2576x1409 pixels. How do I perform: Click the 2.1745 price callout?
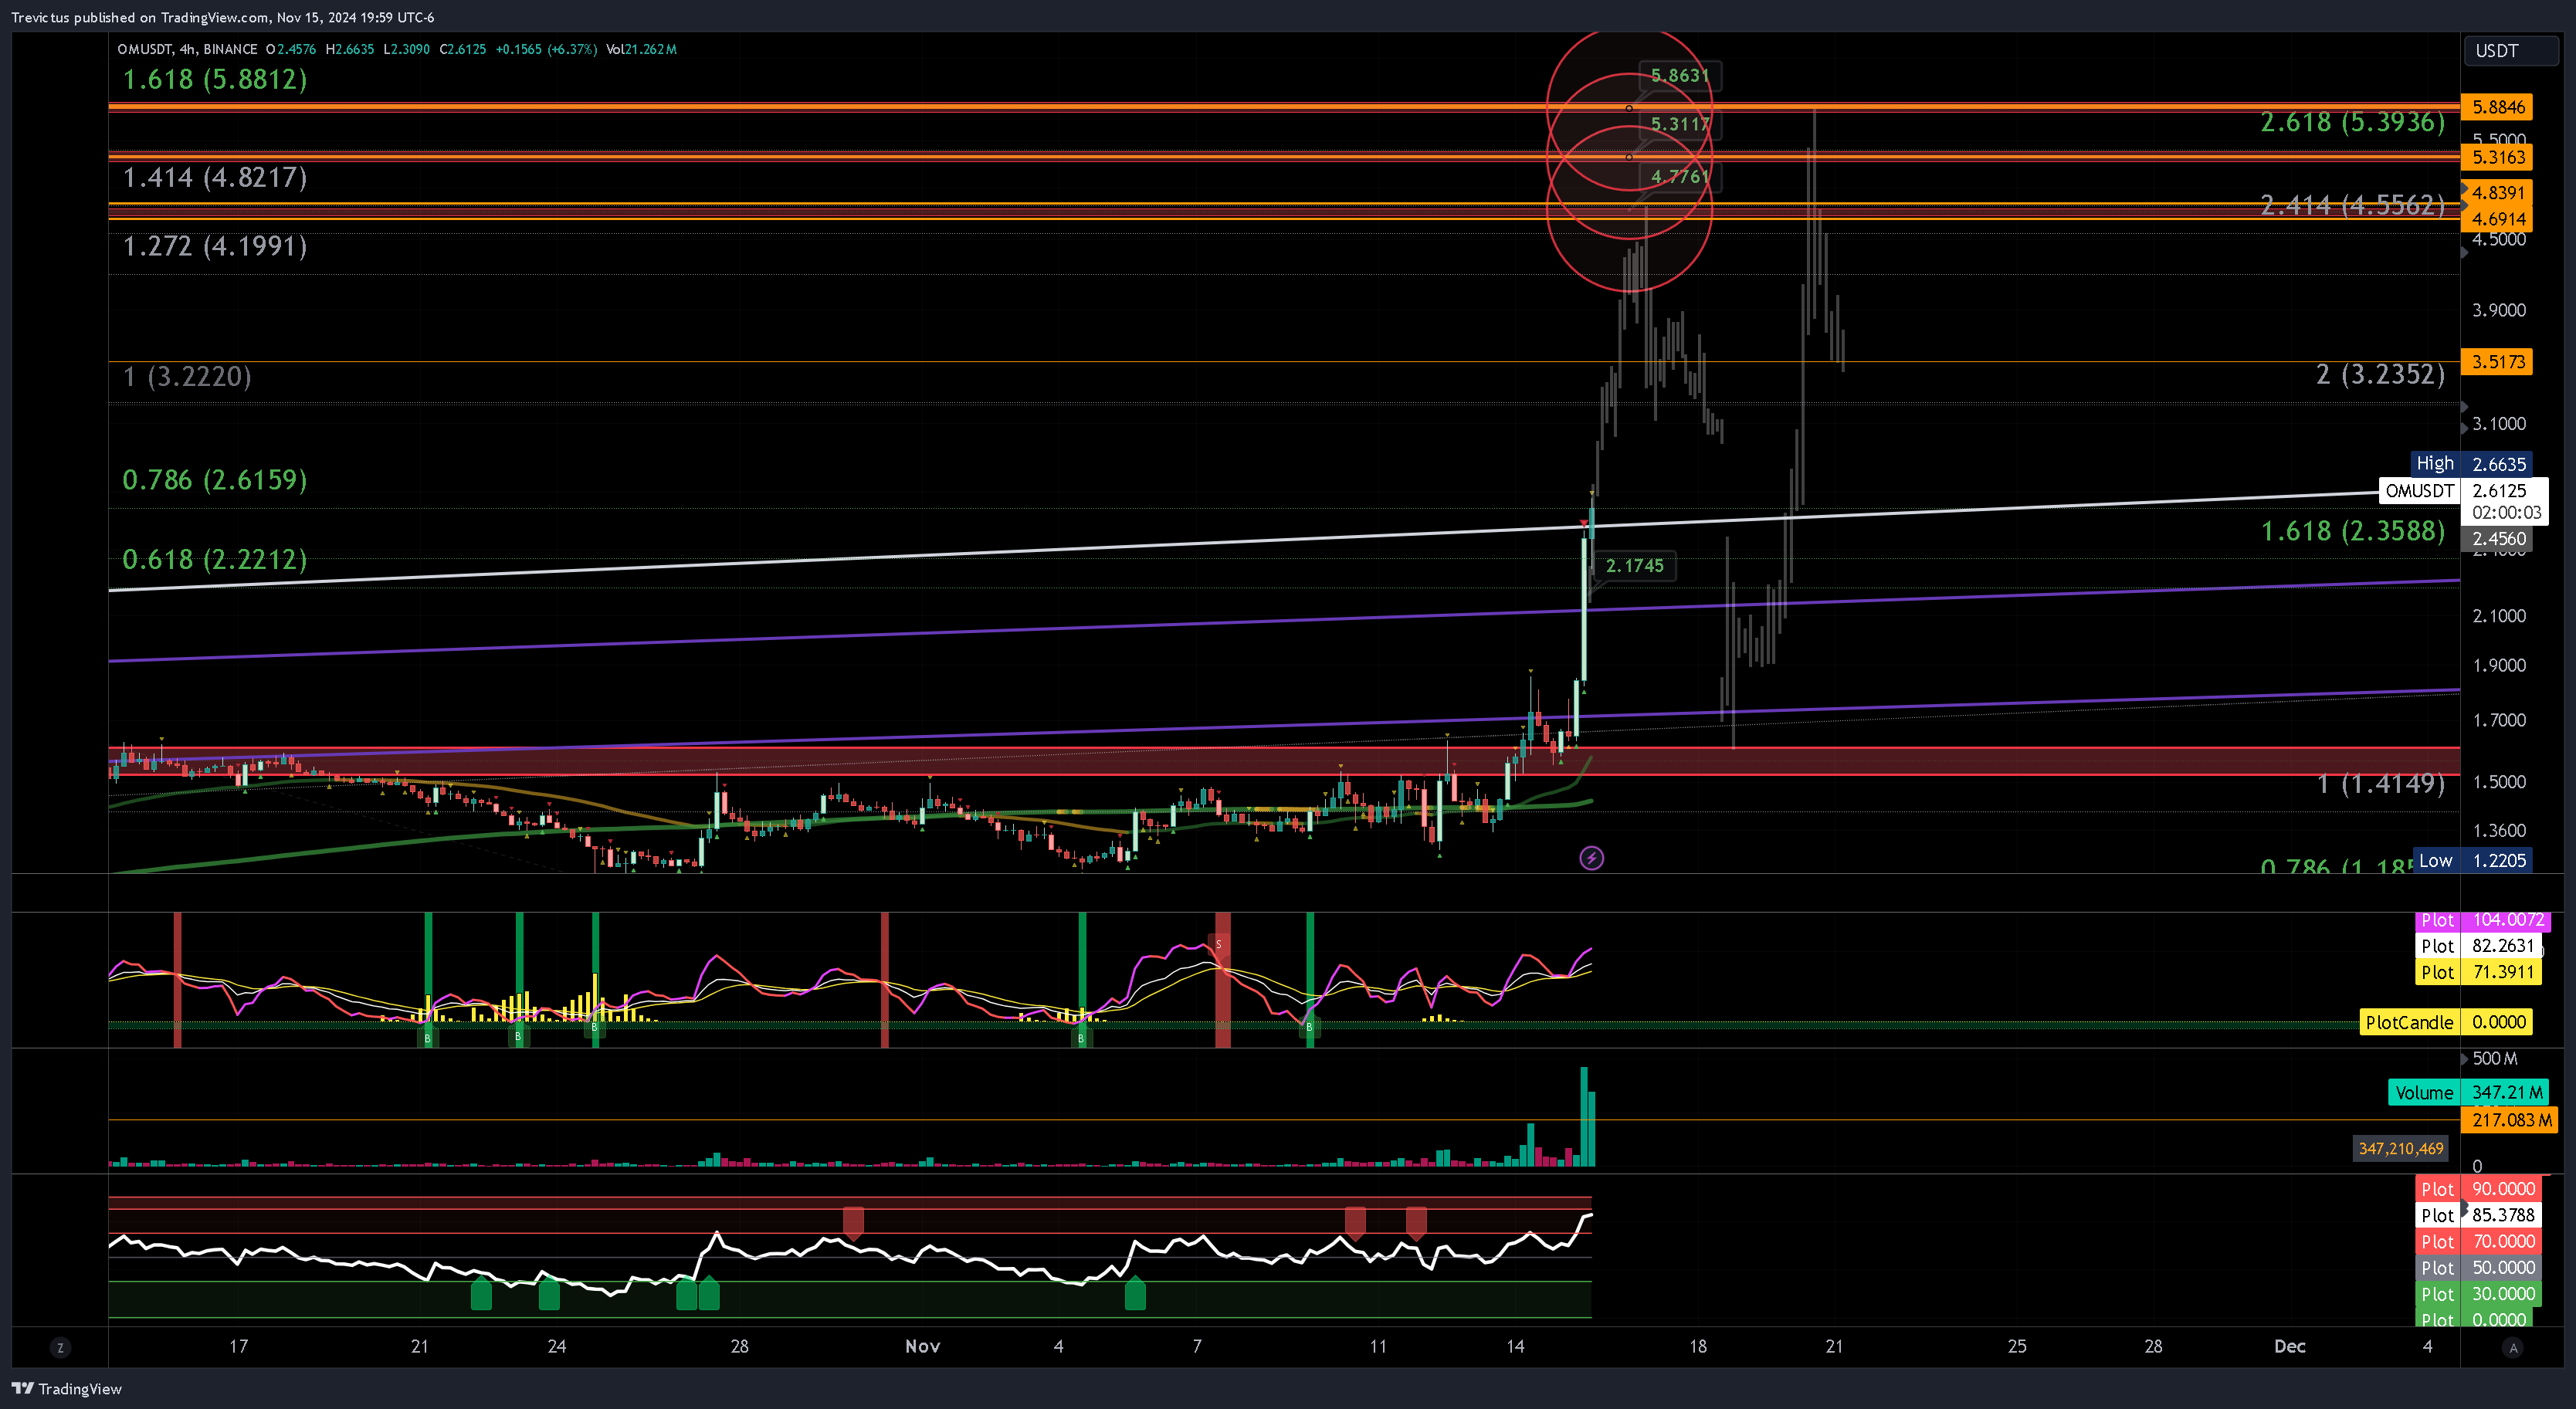1634,565
